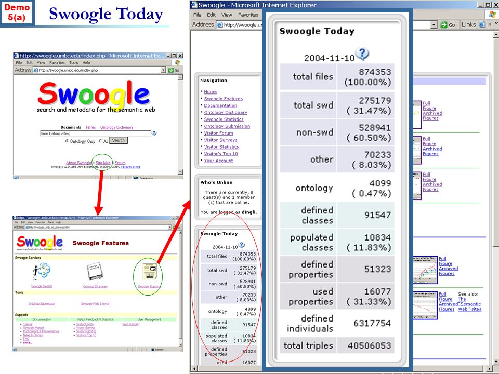Click the Home link in Navigation panel
Viewport: 499px width, 374px height.
[211, 91]
